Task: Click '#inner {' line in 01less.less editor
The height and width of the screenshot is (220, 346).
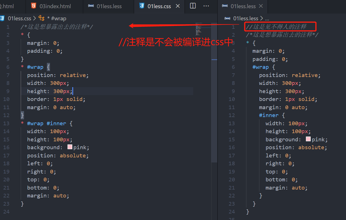Action: [272, 115]
